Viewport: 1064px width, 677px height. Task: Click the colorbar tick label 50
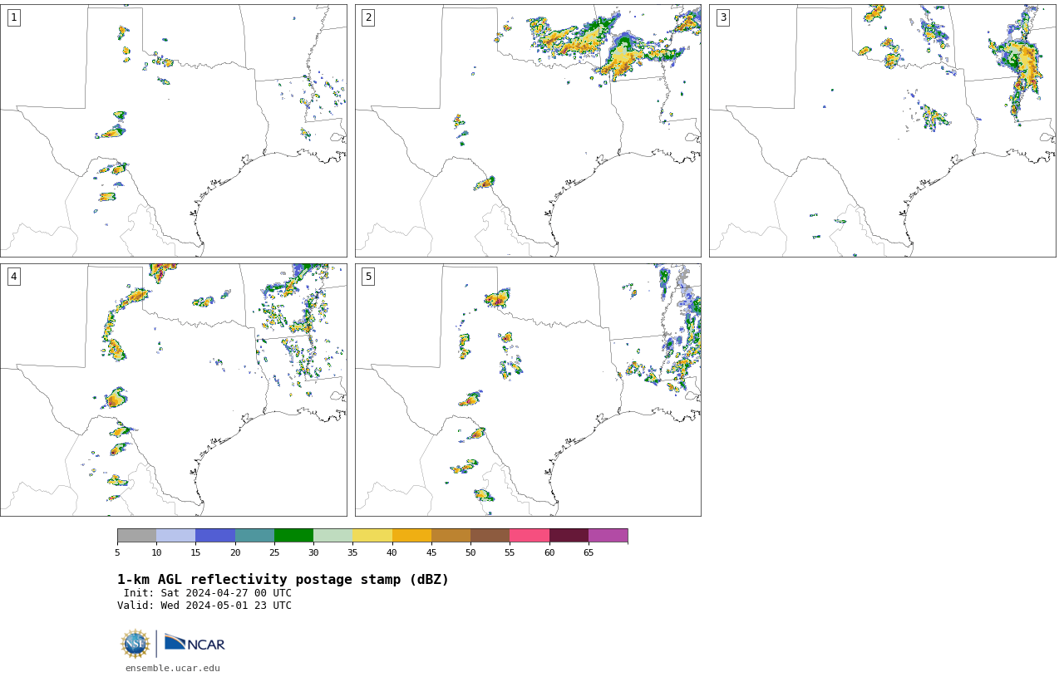click(x=470, y=552)
